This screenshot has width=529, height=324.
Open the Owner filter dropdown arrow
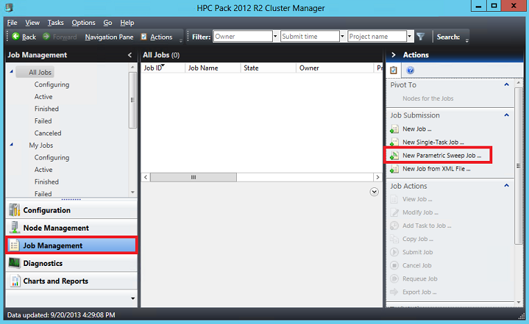click(276, 37)
